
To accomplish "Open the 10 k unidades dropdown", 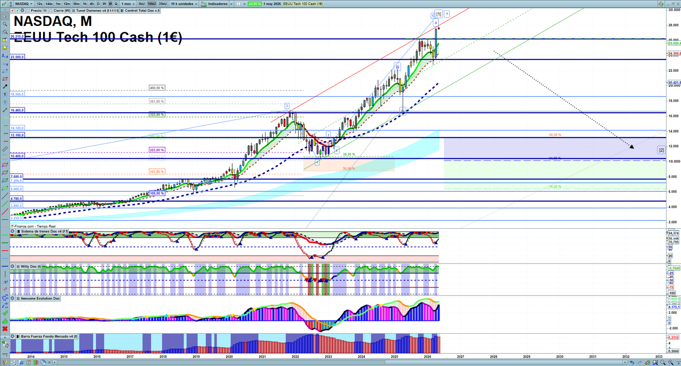I will tap(184, 4).
